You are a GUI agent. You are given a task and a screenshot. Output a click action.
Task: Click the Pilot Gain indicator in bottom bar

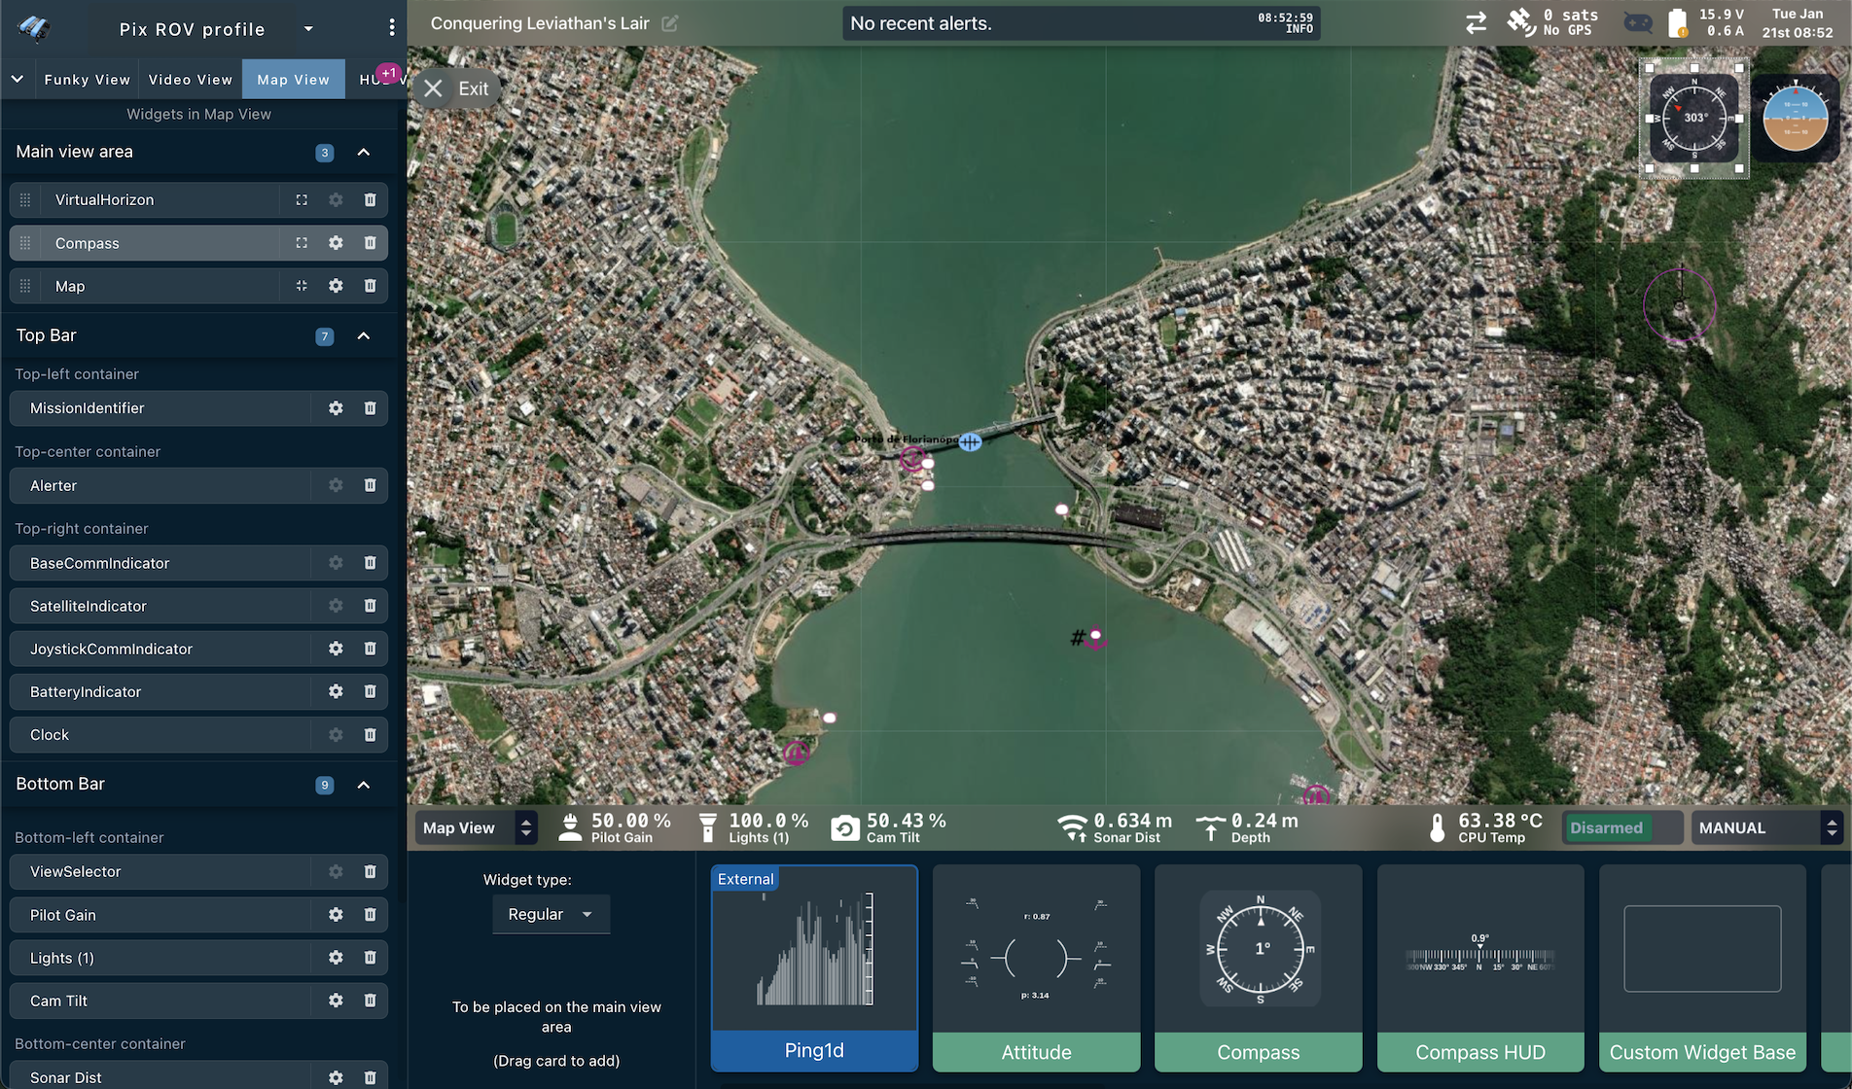(x=615, y=827)
